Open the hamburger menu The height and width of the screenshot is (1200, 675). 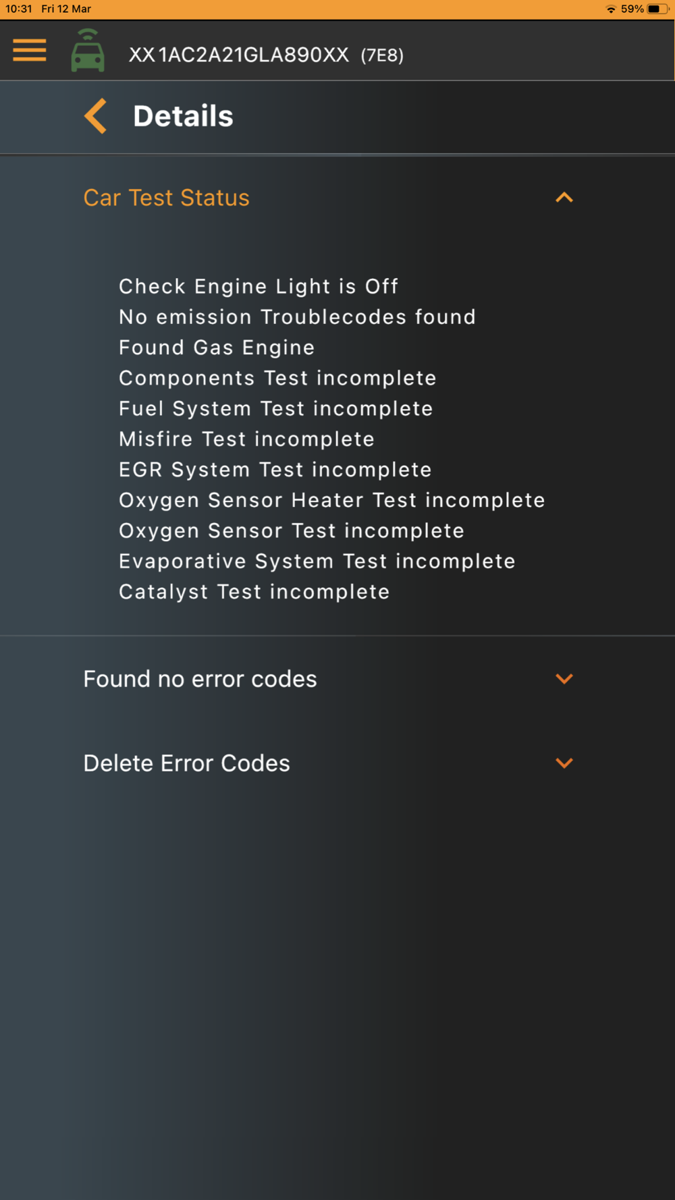tap(30, 51)
